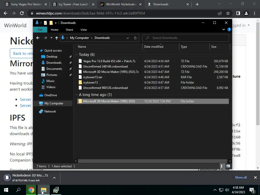Click the File Explorer taskbar icon
Screen dimensions: 260x195
coord(44,190)
